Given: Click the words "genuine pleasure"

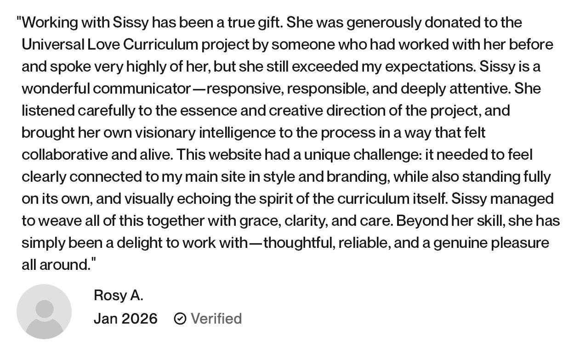Looking at the screenshot, I should click(491, 243).
